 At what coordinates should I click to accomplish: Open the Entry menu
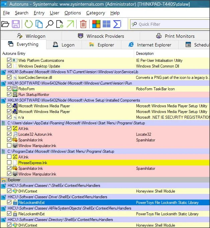click(39, 13)
